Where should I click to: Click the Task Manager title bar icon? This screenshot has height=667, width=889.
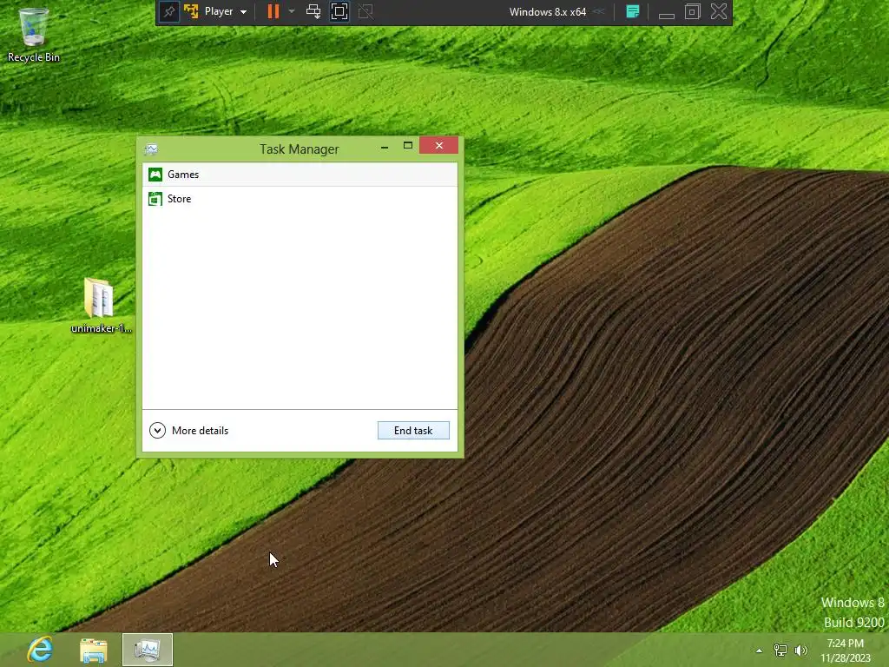[151, 149]
